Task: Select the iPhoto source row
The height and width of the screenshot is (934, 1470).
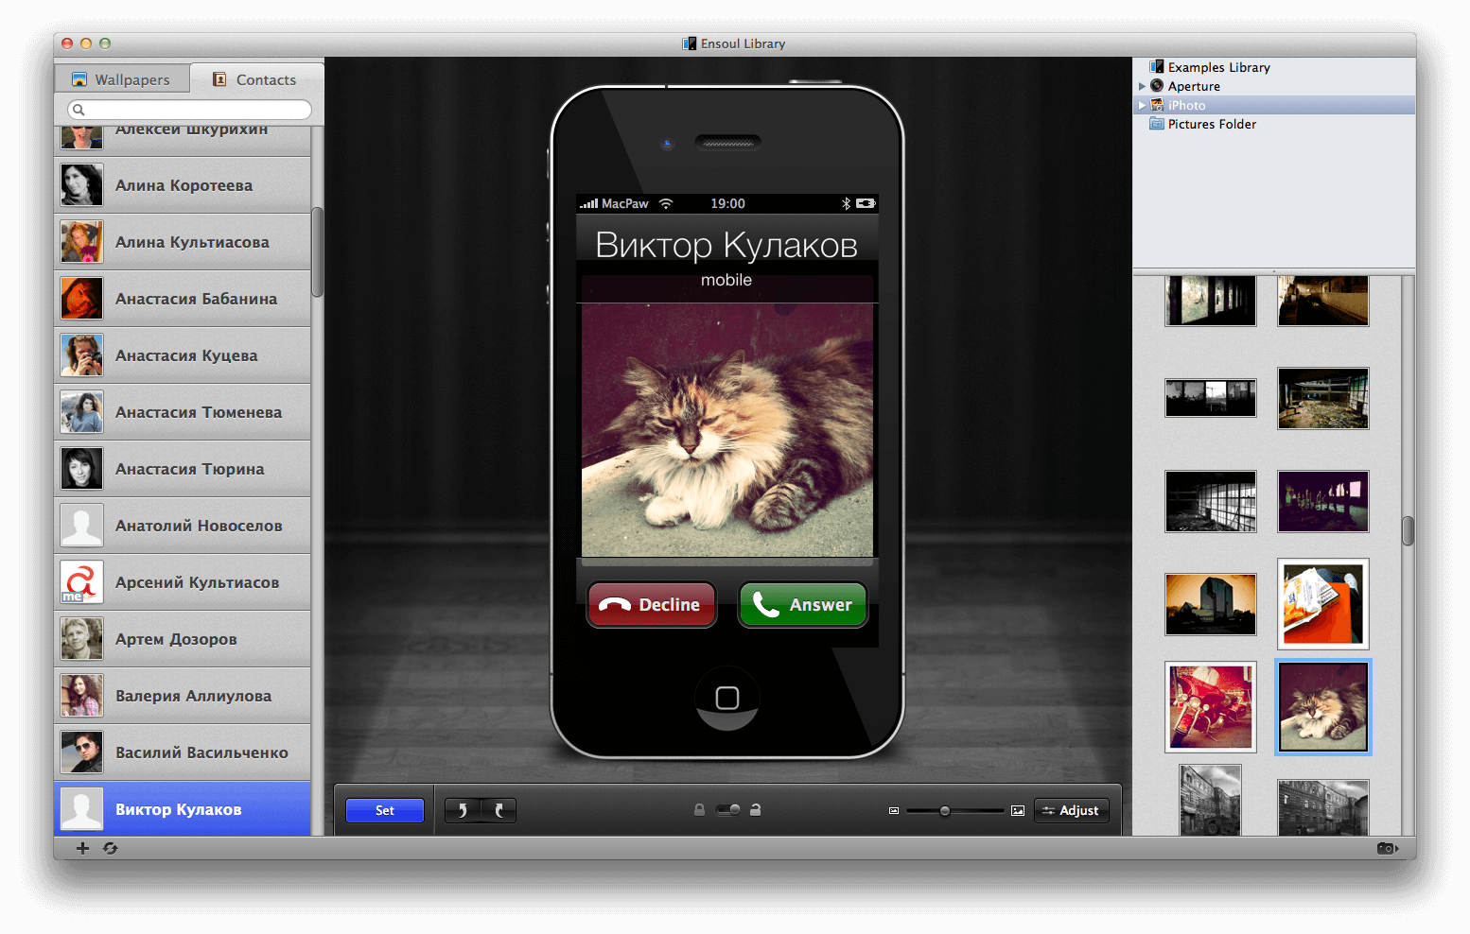Action: click(1274, 105)
